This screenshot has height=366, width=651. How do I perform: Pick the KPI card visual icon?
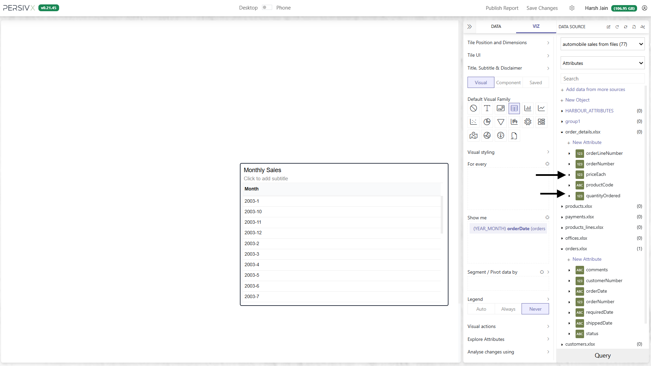500,108
